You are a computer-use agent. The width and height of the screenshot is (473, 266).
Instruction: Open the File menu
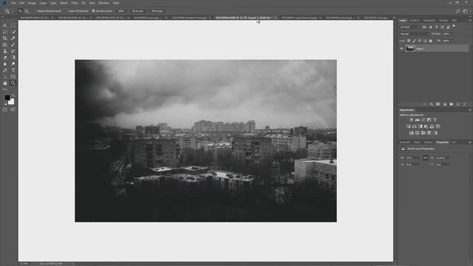(13, 3)
